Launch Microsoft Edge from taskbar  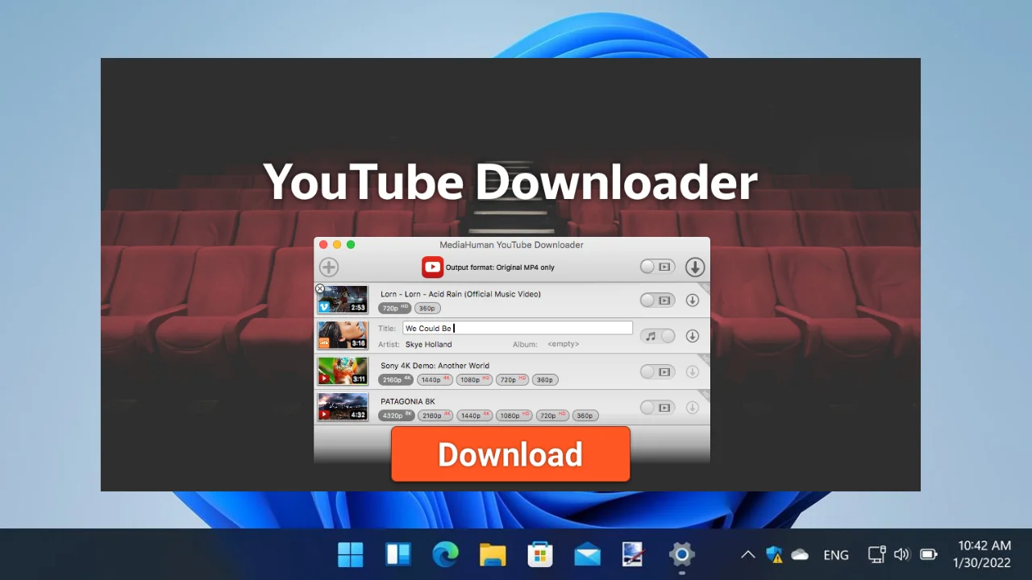[x=445, y=554]
